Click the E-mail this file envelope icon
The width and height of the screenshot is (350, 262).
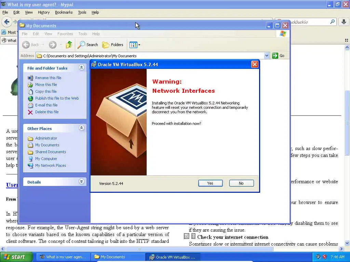click(x=30, y=105)
